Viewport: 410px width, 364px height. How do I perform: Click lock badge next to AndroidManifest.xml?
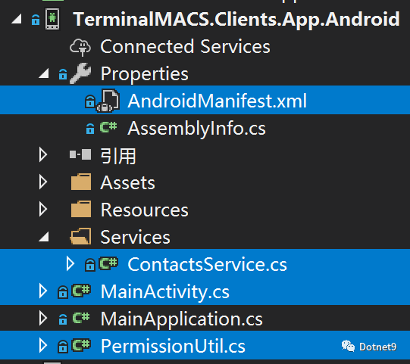click(x=90, y=101)
